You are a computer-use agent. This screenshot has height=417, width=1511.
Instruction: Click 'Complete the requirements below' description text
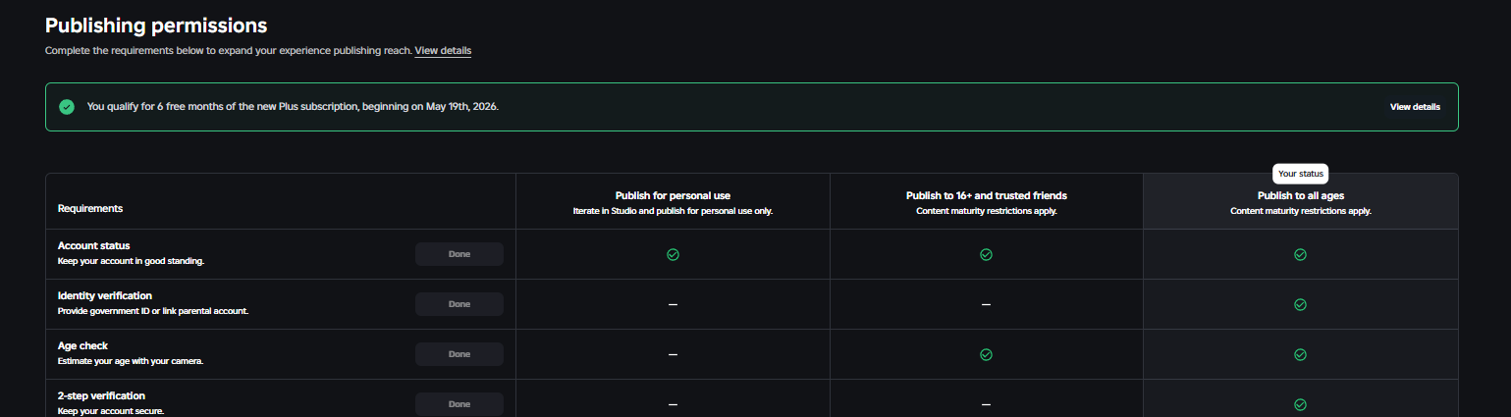[228, 50]
